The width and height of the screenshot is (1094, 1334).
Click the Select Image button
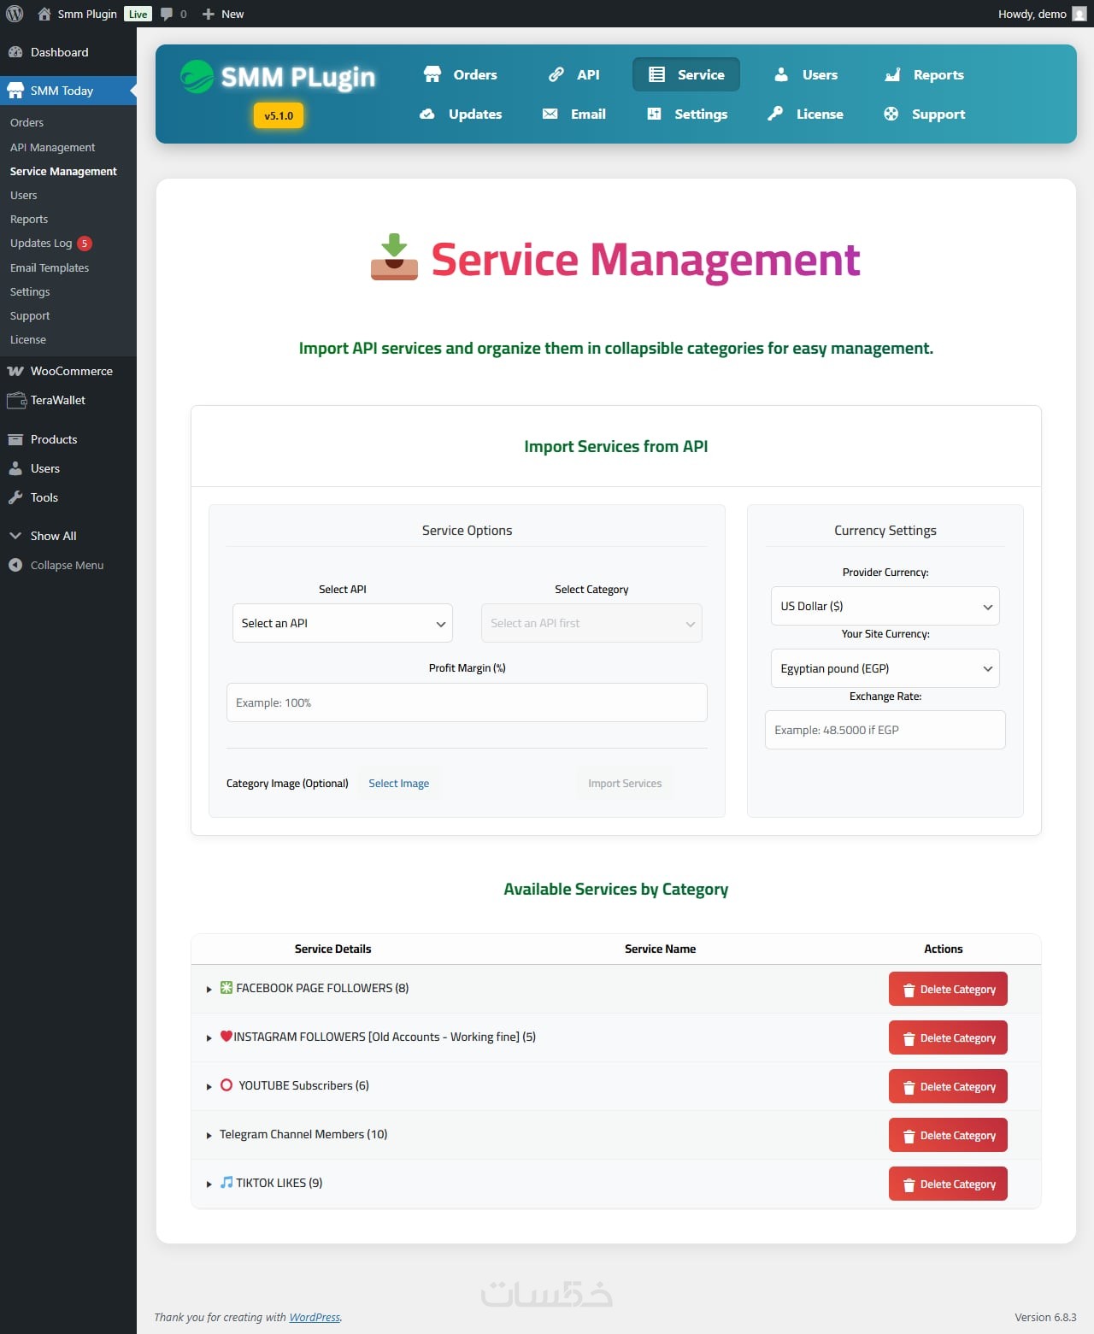399,783
